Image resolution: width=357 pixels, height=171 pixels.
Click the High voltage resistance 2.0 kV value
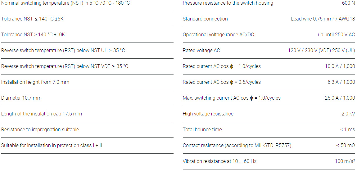[348, 114]
